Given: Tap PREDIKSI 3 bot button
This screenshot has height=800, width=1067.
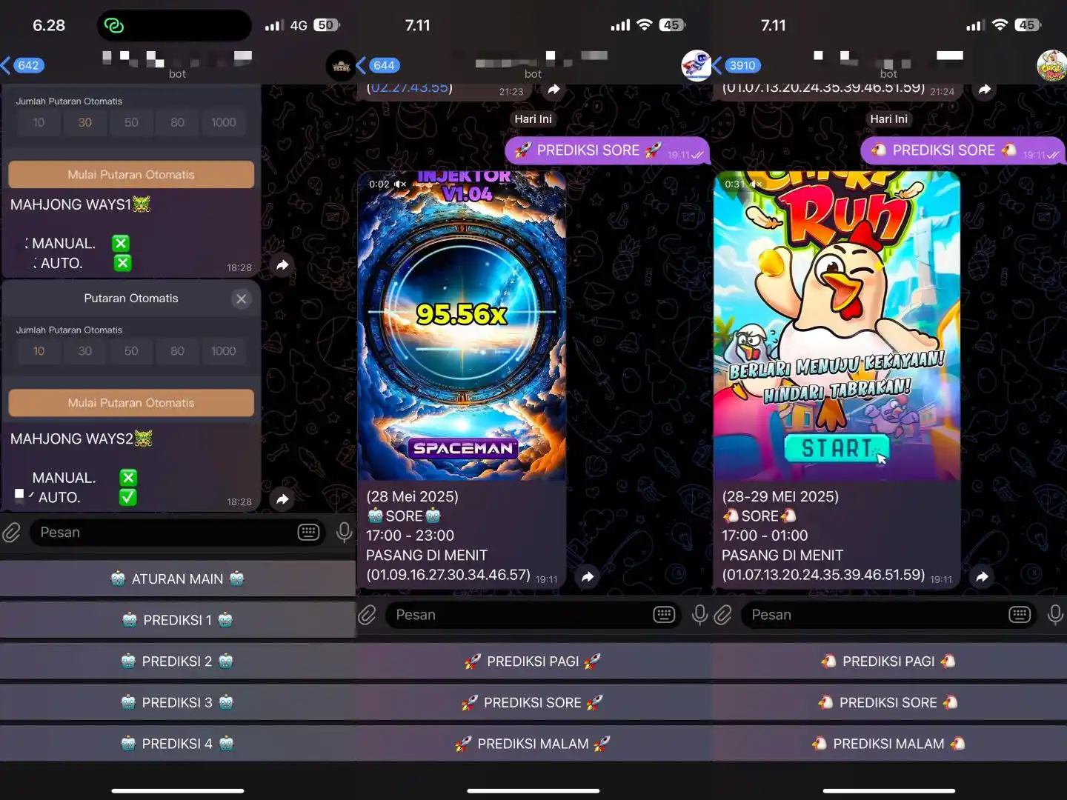Looking at the screenshot, I should pyautogui.click(x=178, y=702).
